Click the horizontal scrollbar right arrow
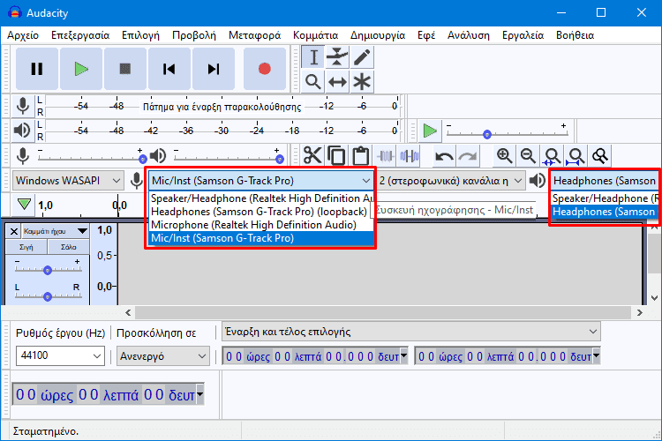The height and width of the screenshot is (441, 662). (x=640, y=313)
